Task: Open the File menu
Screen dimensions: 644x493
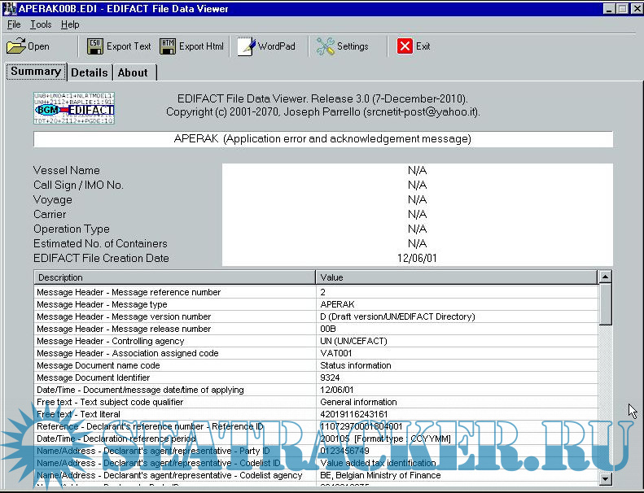Action: click(14, 24)
